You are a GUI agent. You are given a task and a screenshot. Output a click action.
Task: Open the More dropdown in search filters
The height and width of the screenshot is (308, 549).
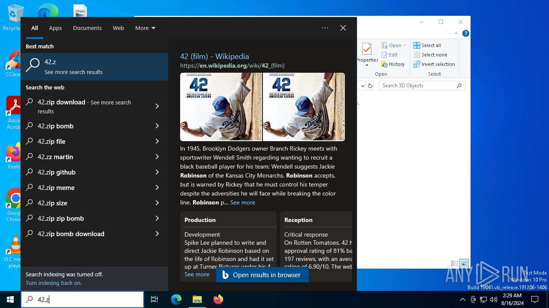pyautogui.click(x=145, y=28)
